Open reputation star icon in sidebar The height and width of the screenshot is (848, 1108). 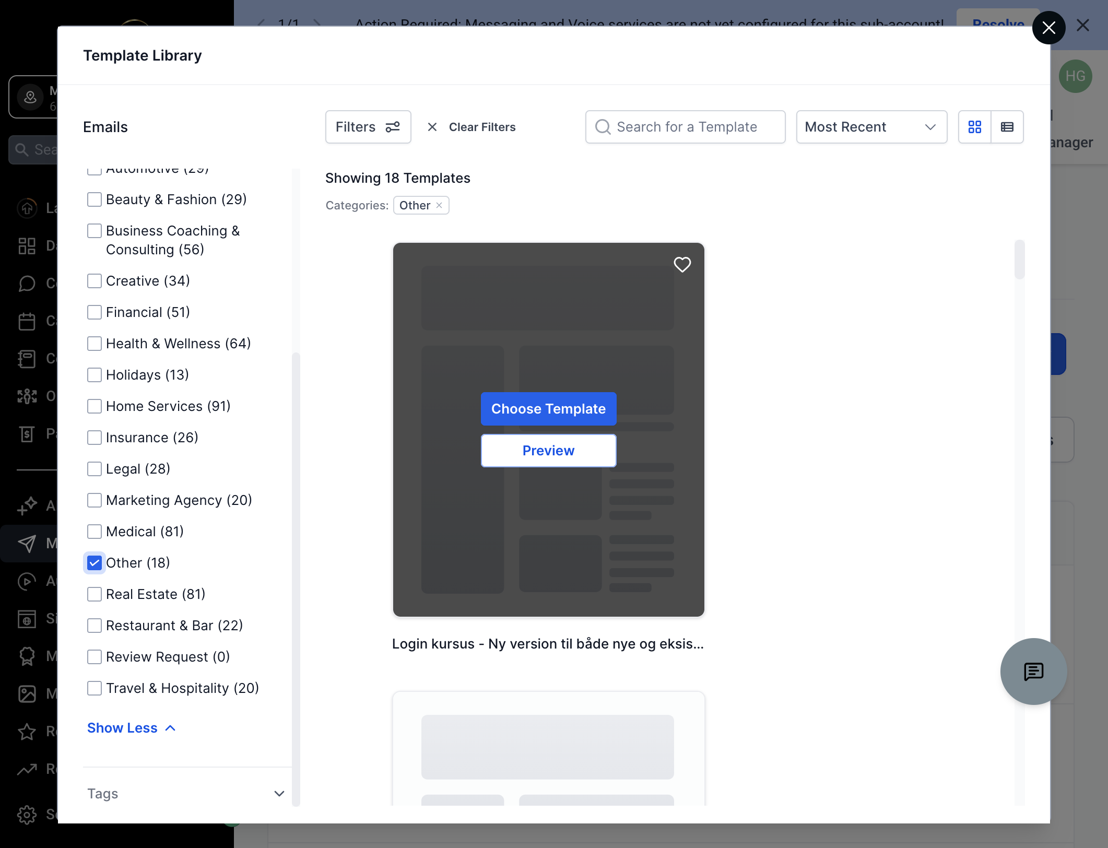(x=27, y=731)
